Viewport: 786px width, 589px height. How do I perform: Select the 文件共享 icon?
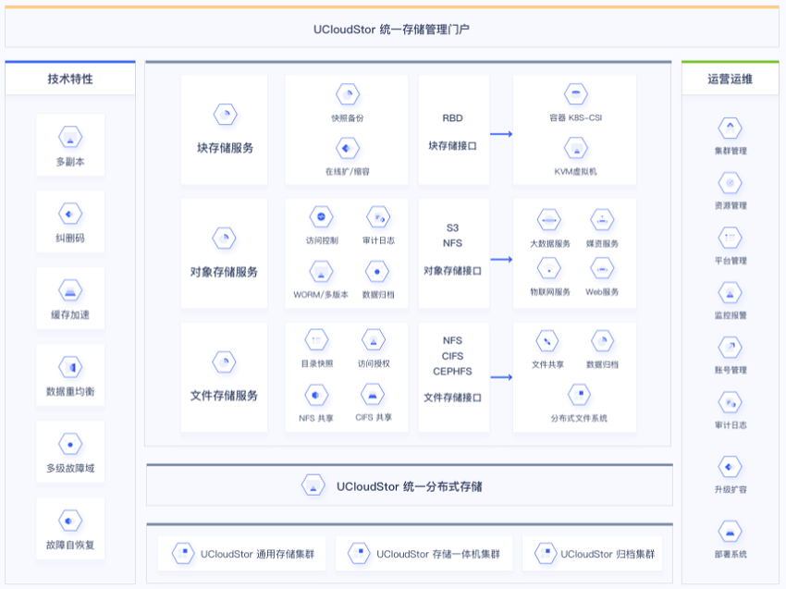click(547, 341)
